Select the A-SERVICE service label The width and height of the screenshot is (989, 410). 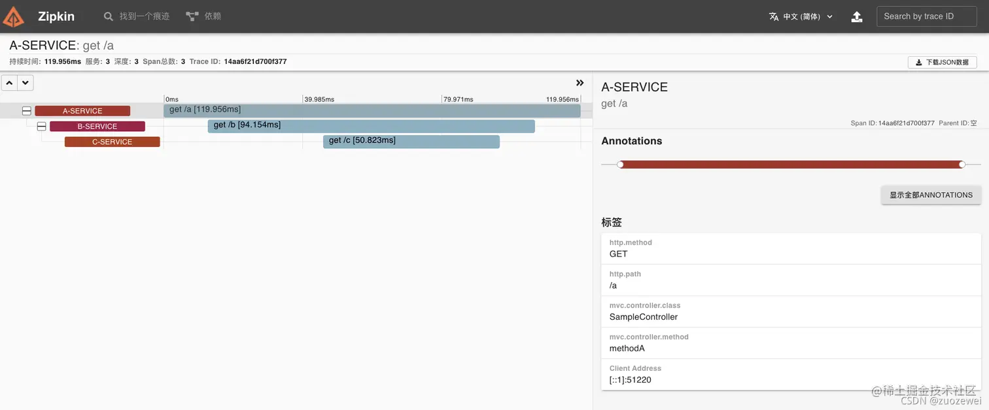[x=82, y=111]
